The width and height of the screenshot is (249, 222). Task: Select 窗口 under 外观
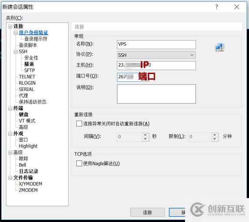pos(24,140)
